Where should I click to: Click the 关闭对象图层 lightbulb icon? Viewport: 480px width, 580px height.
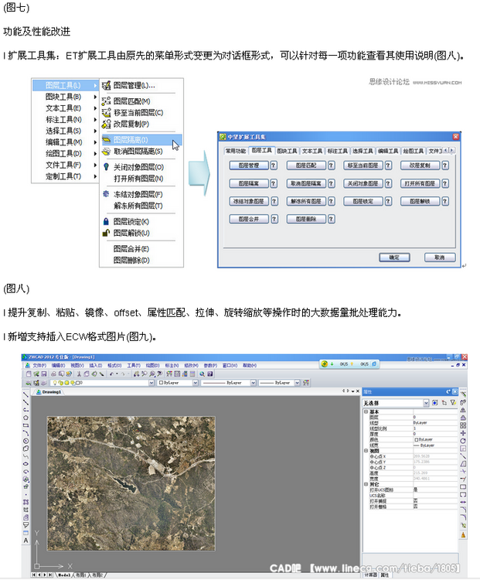(x=106, y=167)
